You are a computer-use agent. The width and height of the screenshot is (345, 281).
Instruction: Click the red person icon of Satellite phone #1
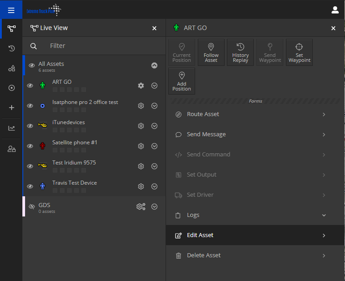pos(43,146)
